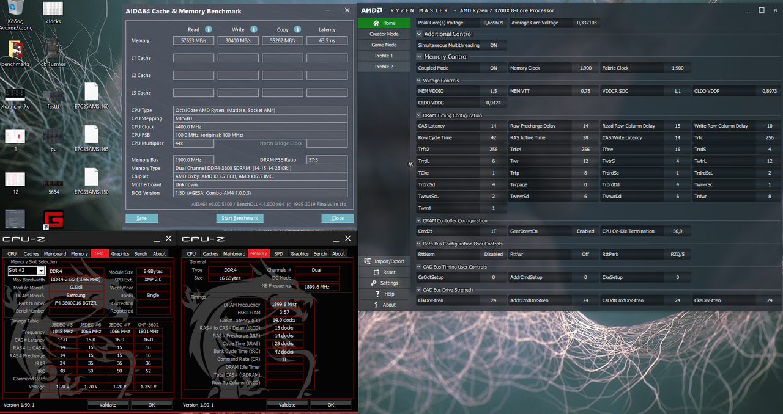Select the E7C35AMS.160 BIOS file icon
This screenshot has height=414, width=783.
click(91, 96)
